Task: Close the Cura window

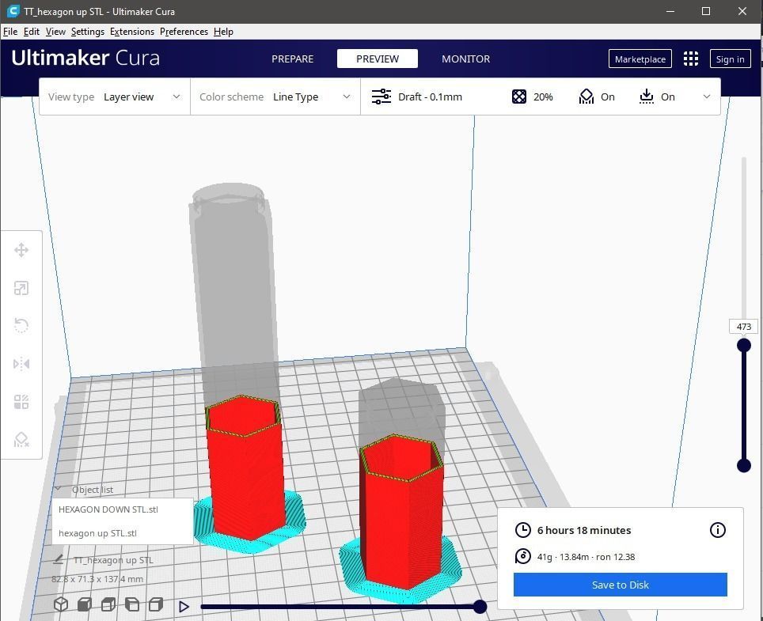Action: click(x=742, y=11)
